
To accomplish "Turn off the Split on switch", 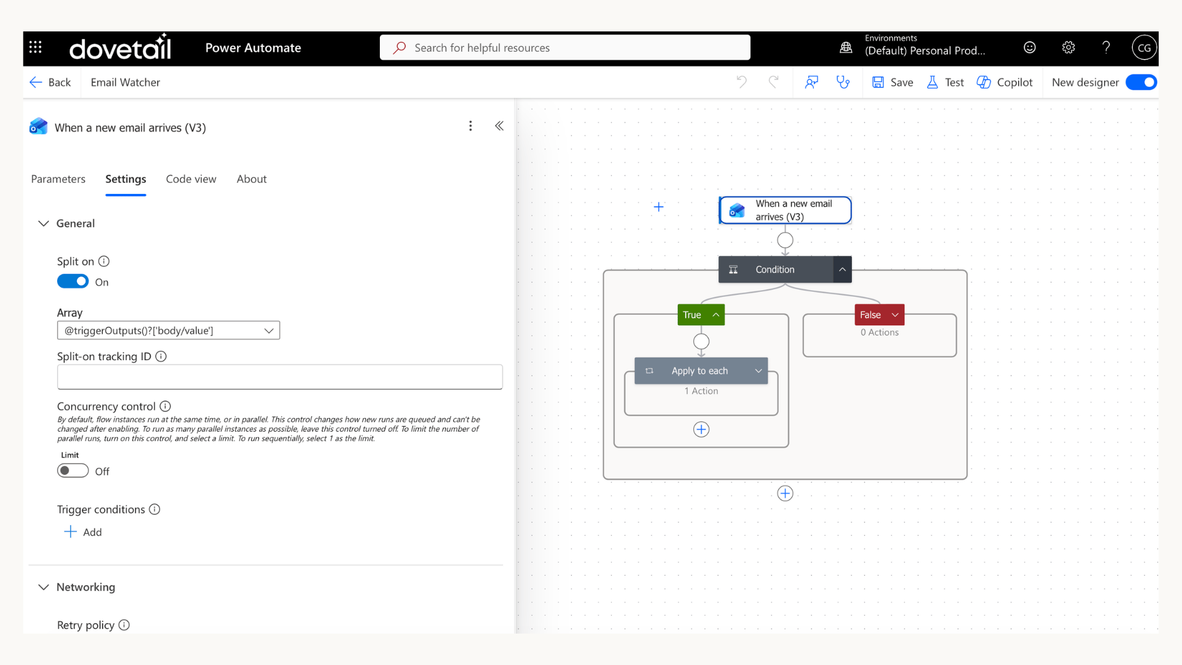I will [73, 281].
